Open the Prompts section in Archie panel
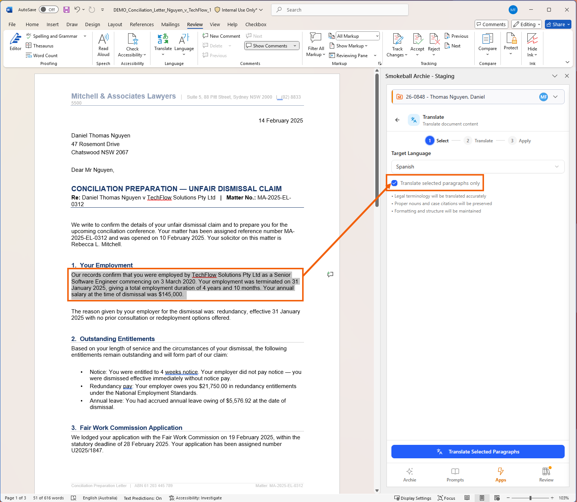The image size is (577, 502). [x=455, y=474]
